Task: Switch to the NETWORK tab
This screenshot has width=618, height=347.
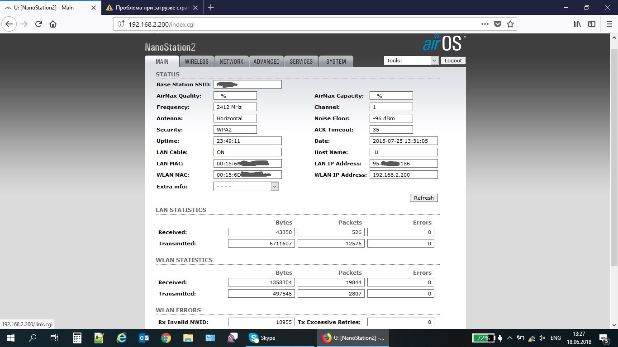Action: coord(232,61)
